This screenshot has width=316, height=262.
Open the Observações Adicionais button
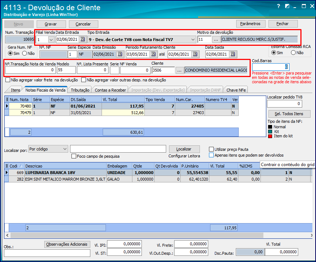(x=67, y=244)
